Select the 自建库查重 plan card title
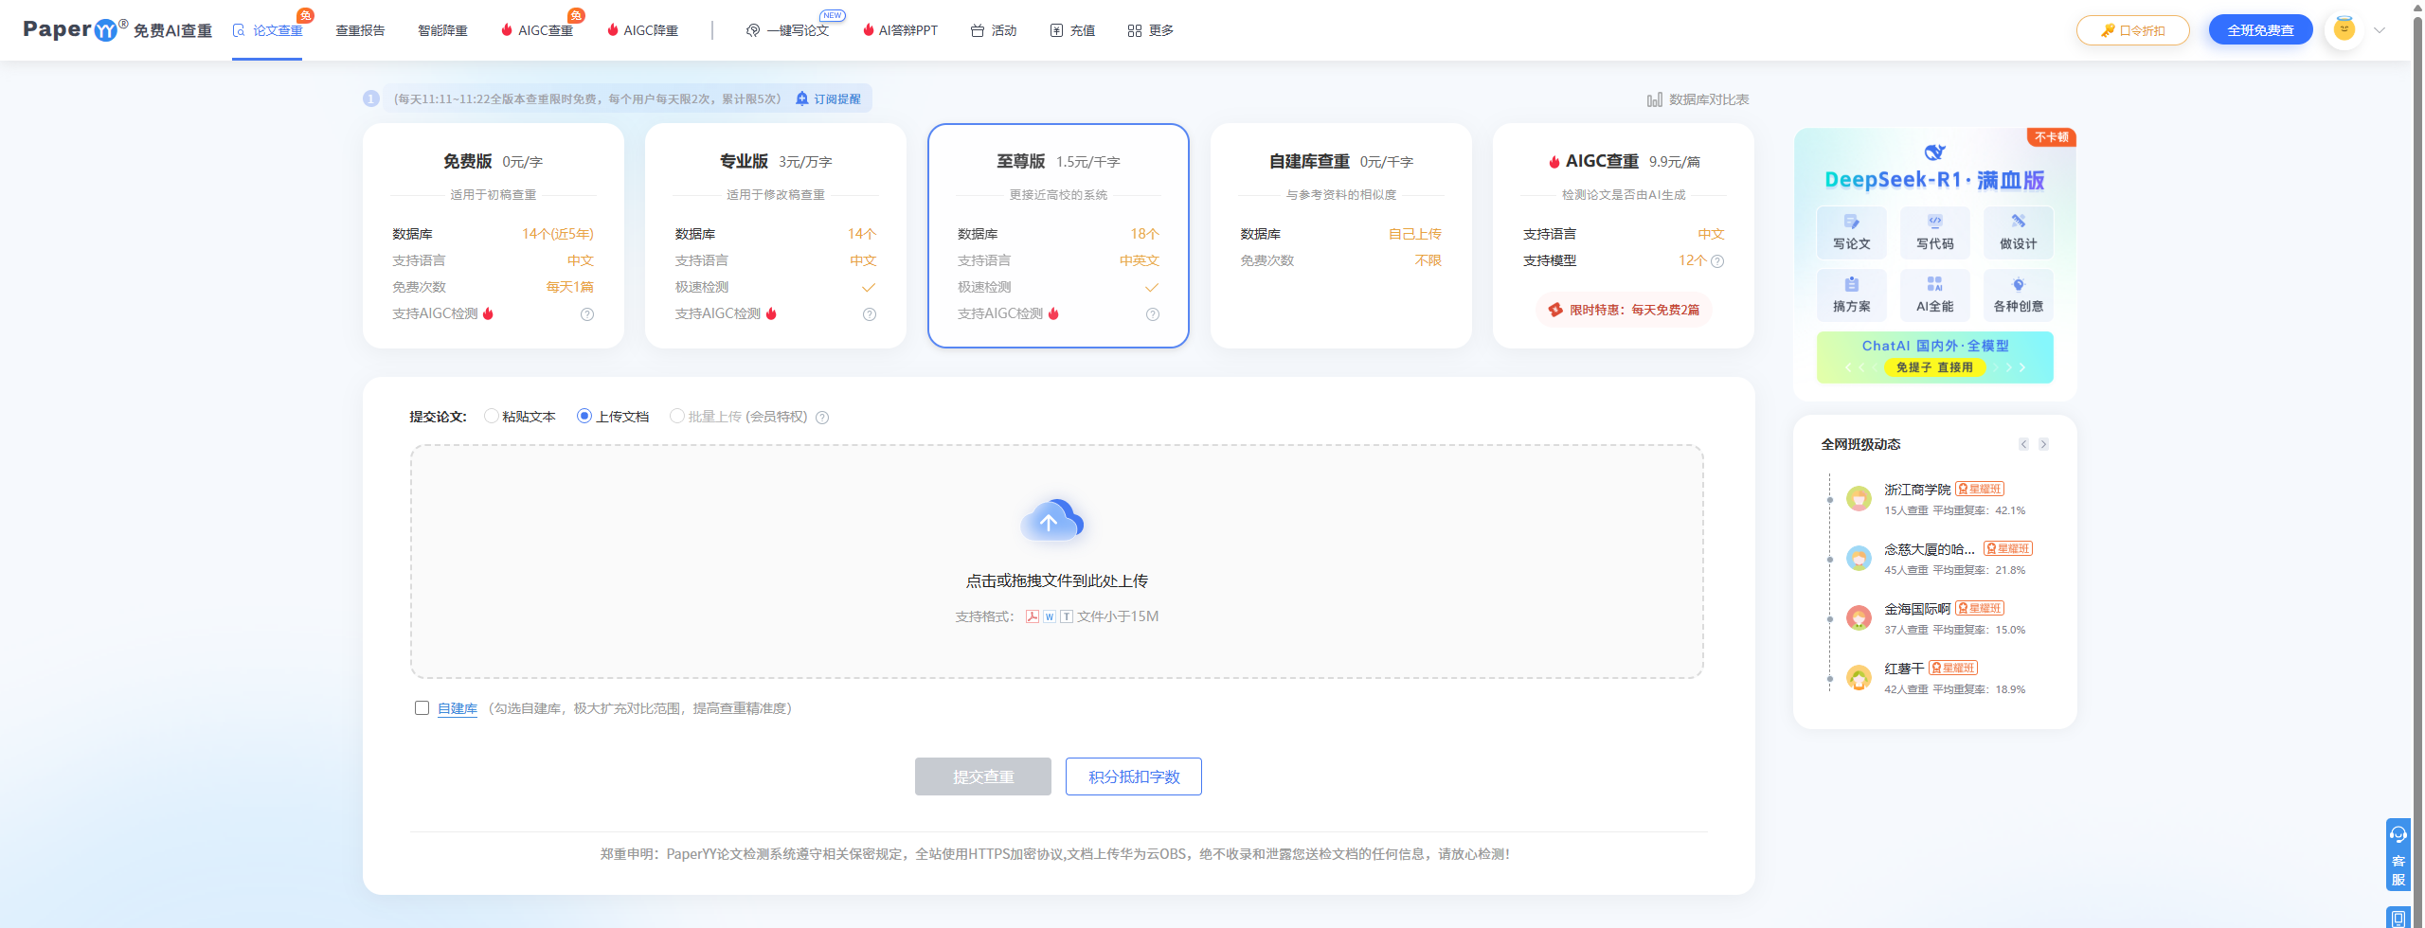This screenshot has width=2425, height=928. pos(1309,161)
